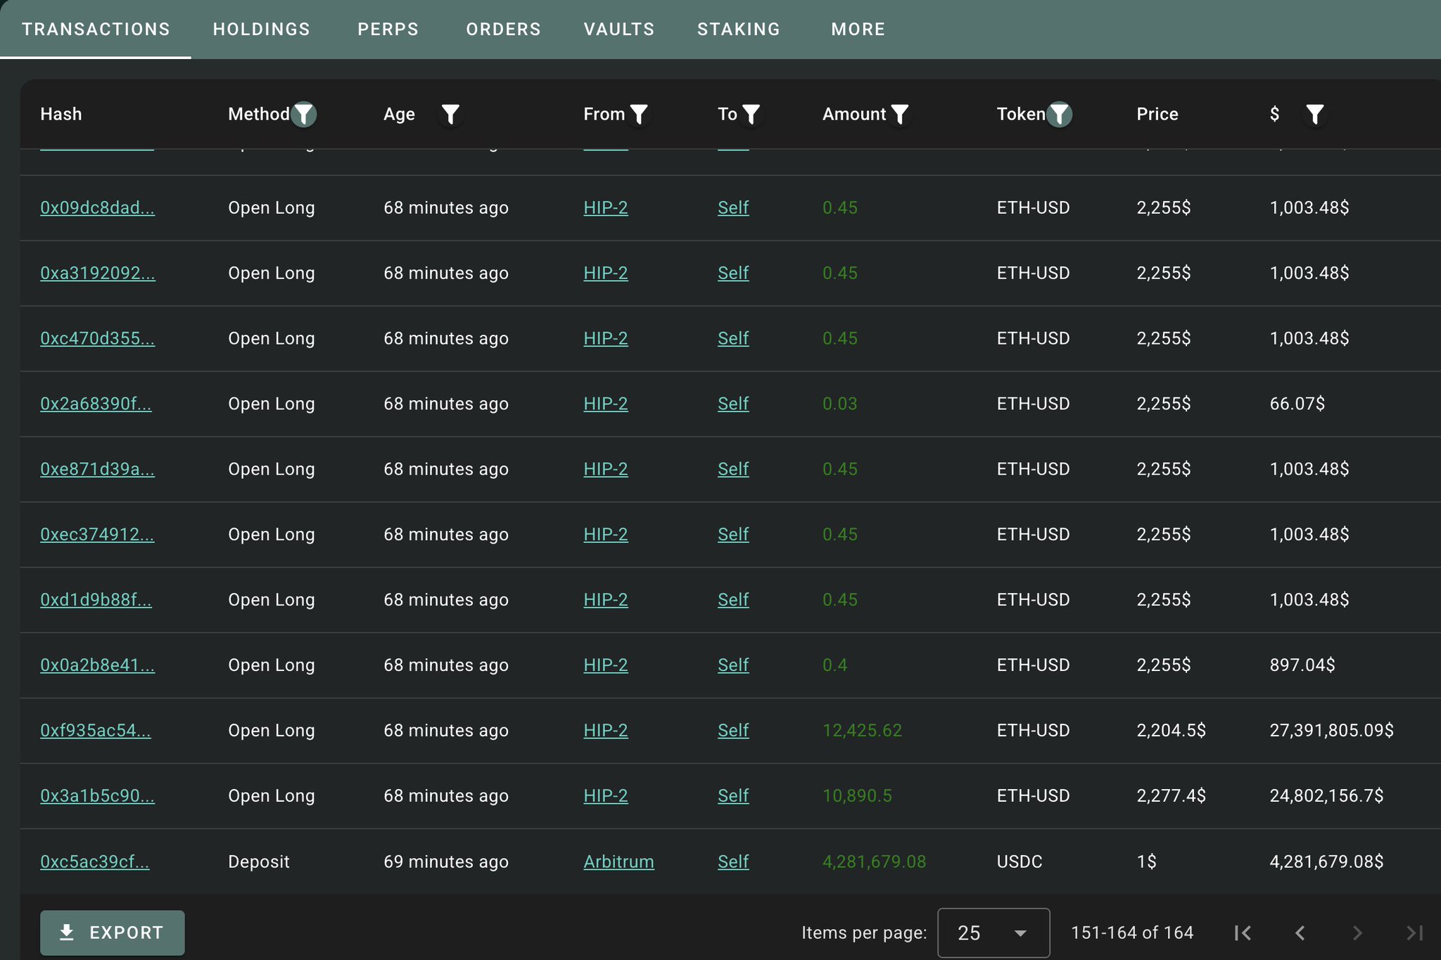
Task: Go to the next page of results
Action: [1357, 933]
